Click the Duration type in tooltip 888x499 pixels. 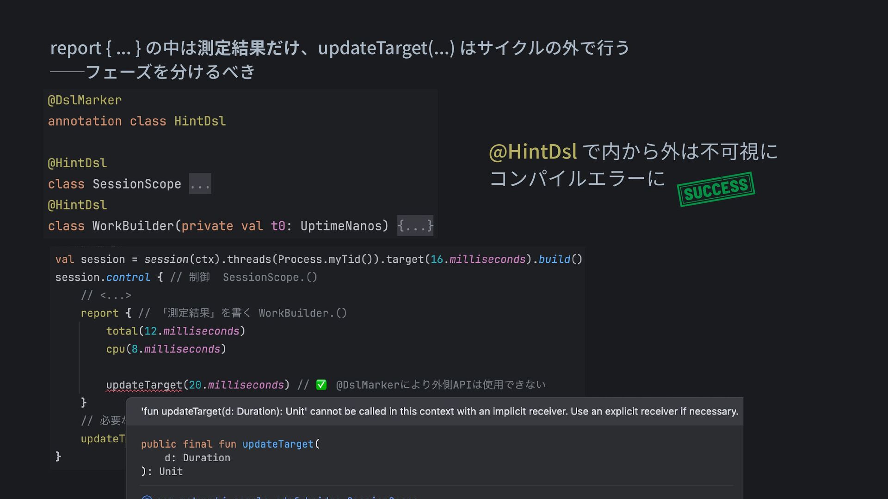coord(206,458)
